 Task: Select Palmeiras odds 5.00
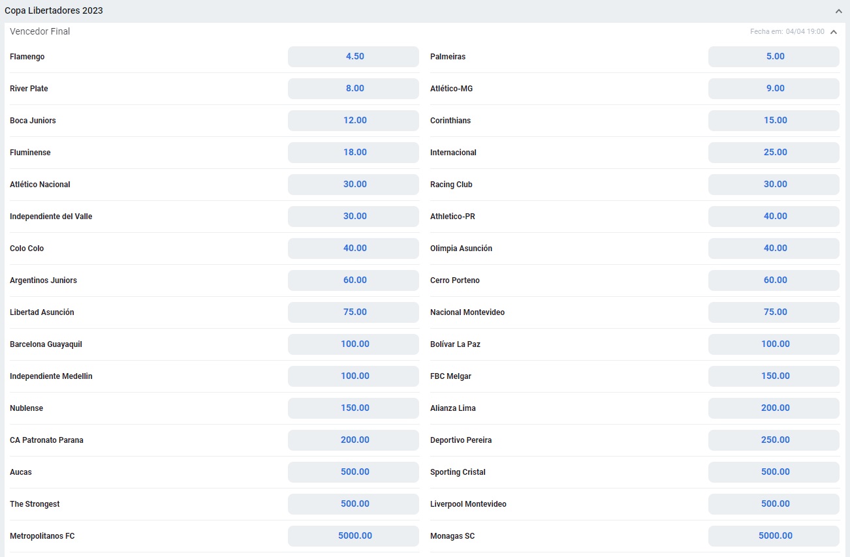point(774,57)
